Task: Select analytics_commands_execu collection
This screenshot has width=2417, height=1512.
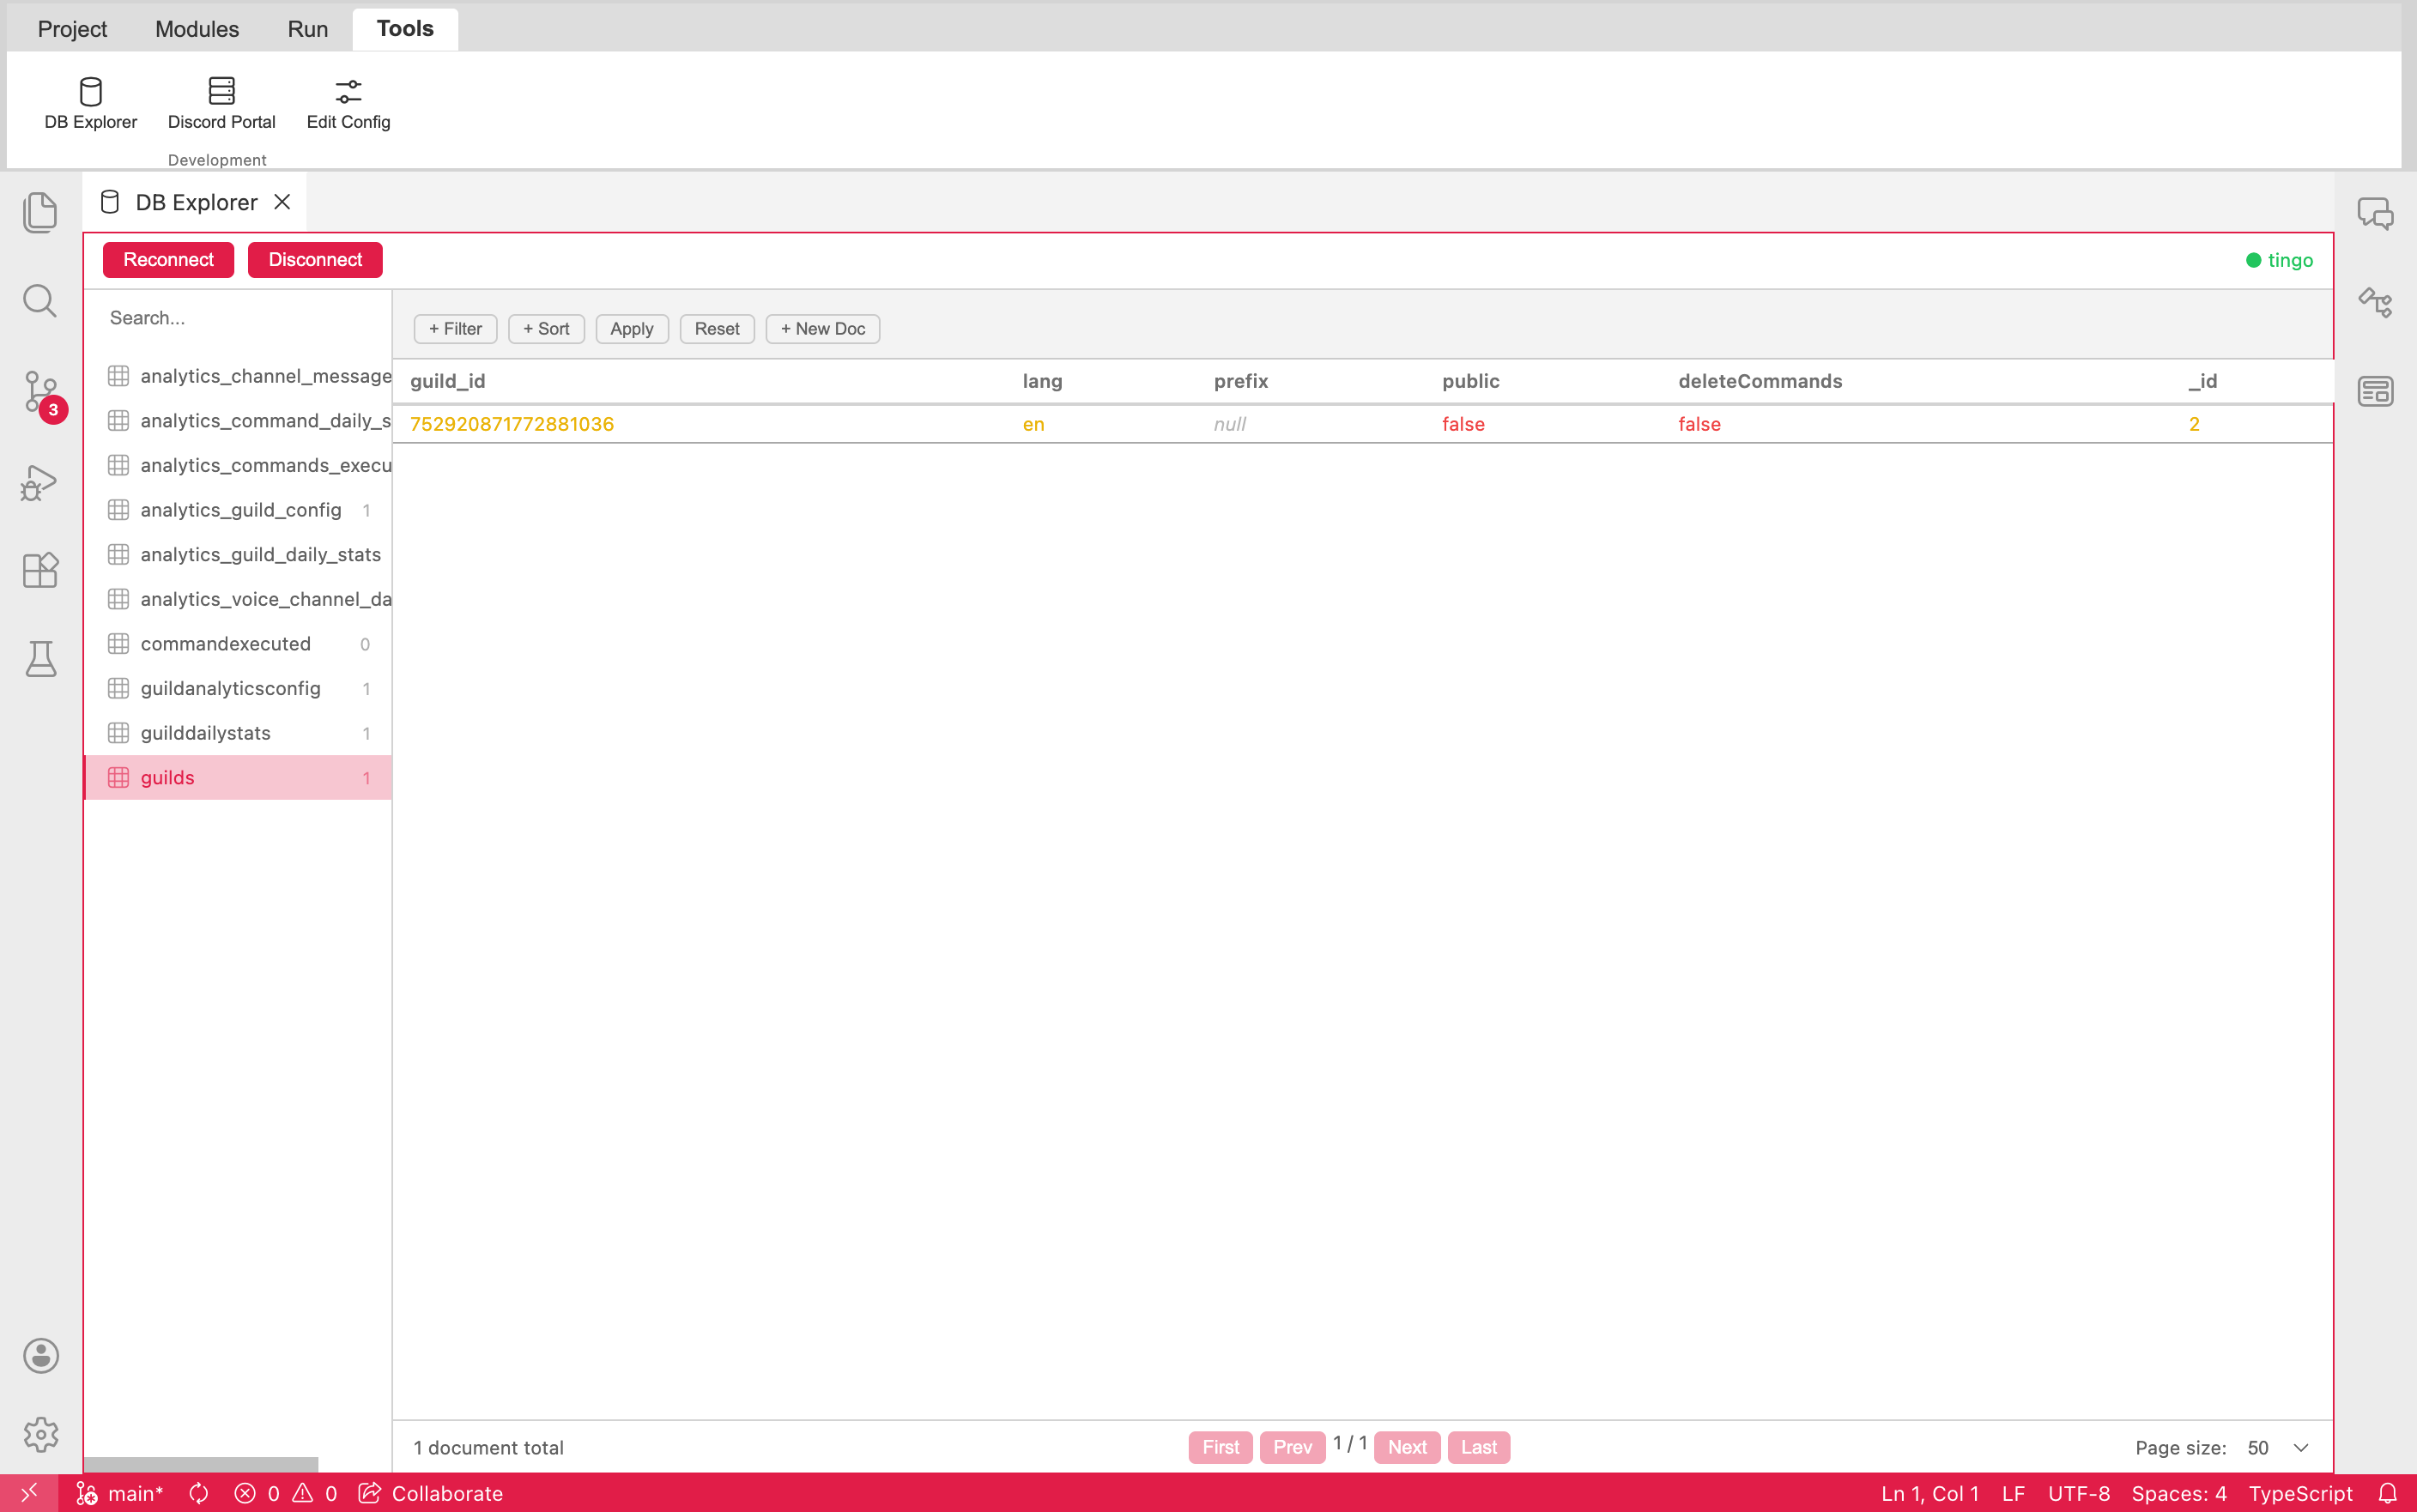Action: tap(238, 465)
